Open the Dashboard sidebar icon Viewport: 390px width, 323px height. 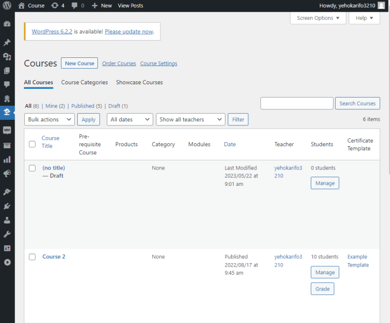click(7, 24)
